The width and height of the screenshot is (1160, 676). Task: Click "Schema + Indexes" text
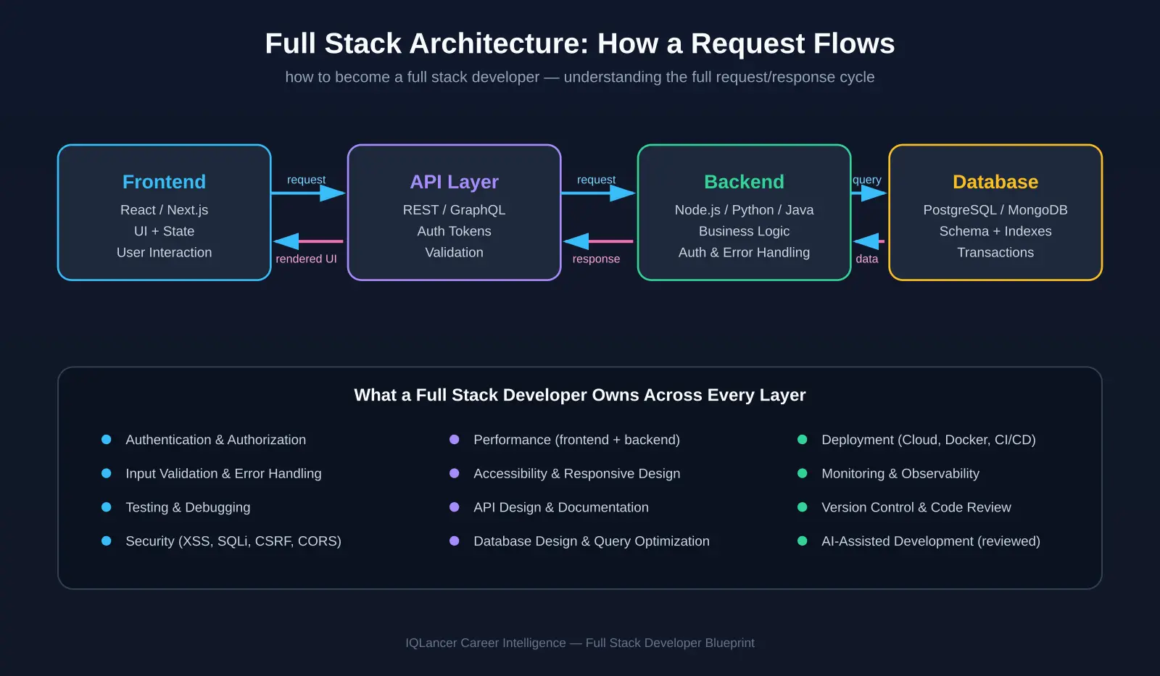pyautogui.click(x=995, y=231)
